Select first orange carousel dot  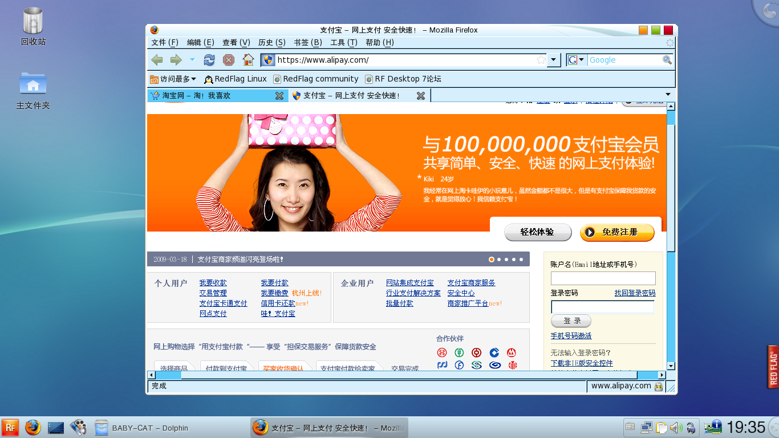click(492, 259)
